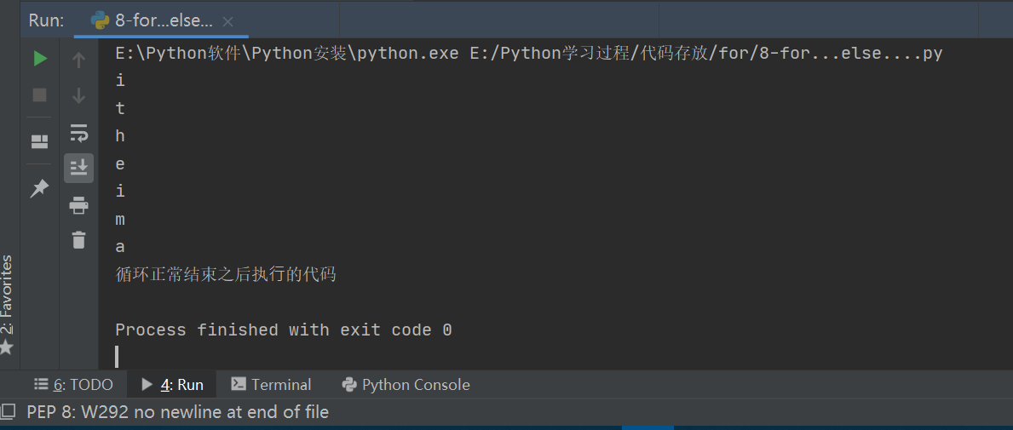Screen dimensions: 1013x430
Task: Toggle the Pin Tab pushpin
Action: 39,189
